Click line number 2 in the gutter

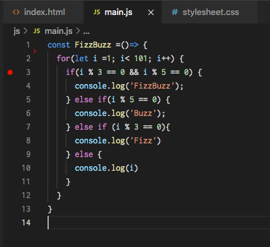coord(28,59)
